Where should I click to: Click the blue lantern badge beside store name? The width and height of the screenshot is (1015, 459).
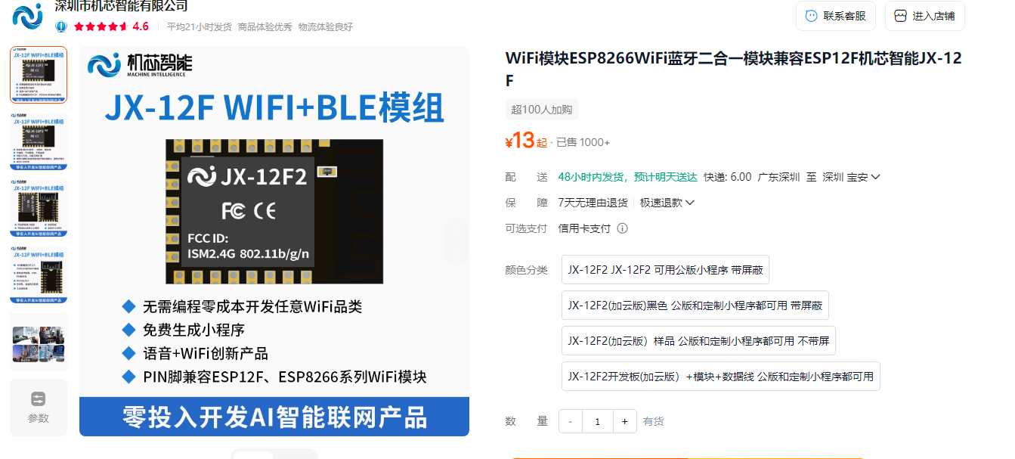(61, 26)
